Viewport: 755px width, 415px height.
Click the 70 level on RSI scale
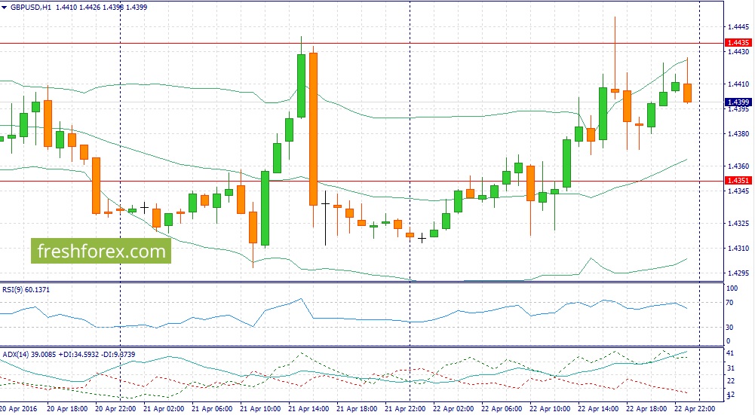(x=731, y=303)
